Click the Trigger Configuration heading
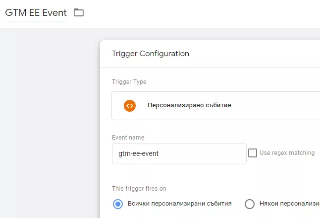The width and height of the screenshot is (320, 218). (x=151, y=54)
